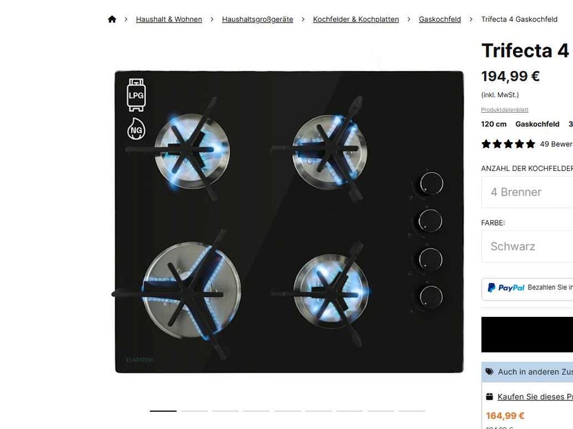573x429 pixels.
Task: Jump to the last image carousel indicator
Action: click(412, 411)
